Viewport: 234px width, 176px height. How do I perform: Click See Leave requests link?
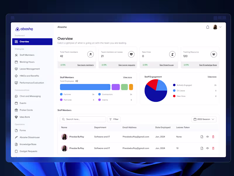tap(126, 65)
